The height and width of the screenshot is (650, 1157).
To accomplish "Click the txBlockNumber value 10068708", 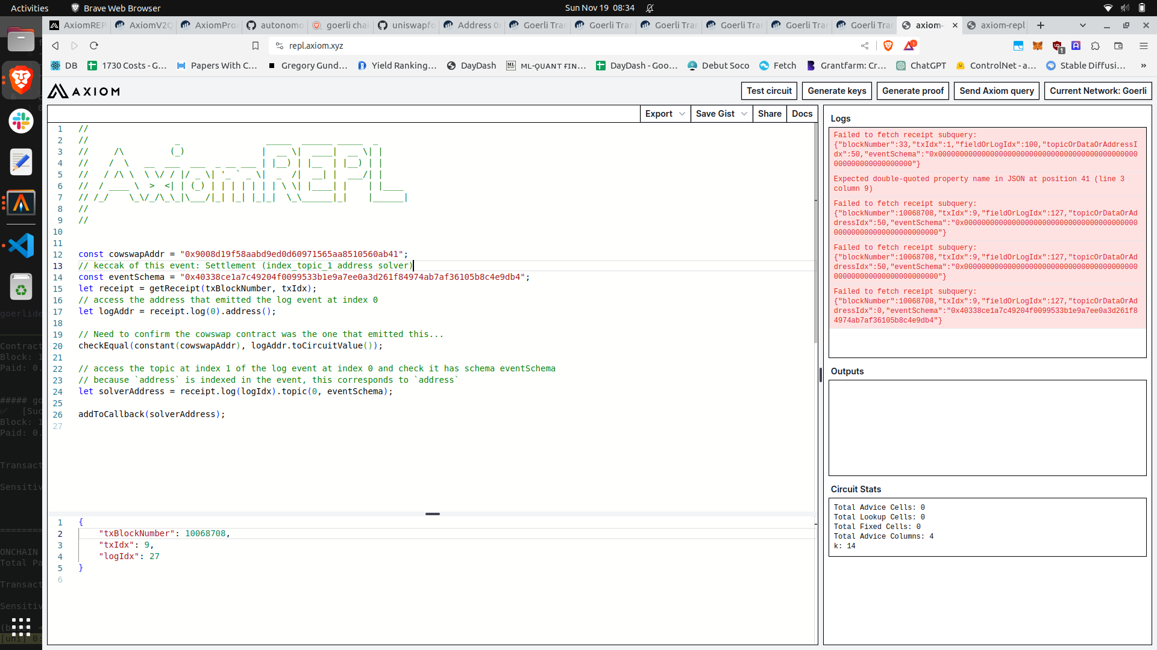I will (x=205, y=533).
